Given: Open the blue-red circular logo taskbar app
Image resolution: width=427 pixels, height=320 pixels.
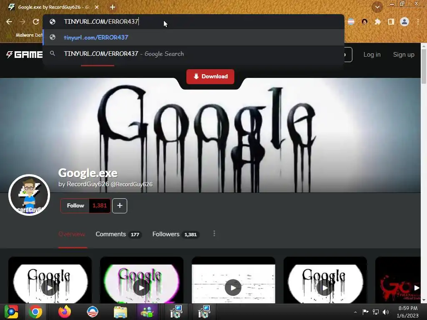Looking at the screenshot, I should tap(92, 312).
